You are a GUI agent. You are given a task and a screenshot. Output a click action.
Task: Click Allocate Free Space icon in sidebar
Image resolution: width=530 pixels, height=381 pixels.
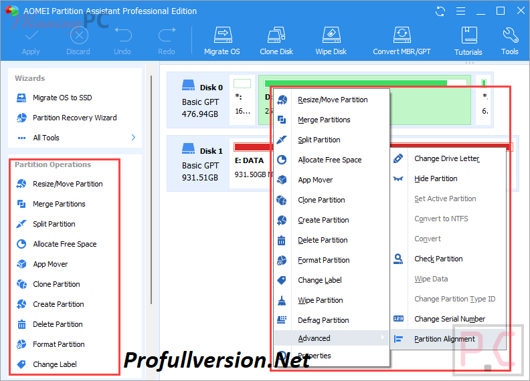point(21,244)
